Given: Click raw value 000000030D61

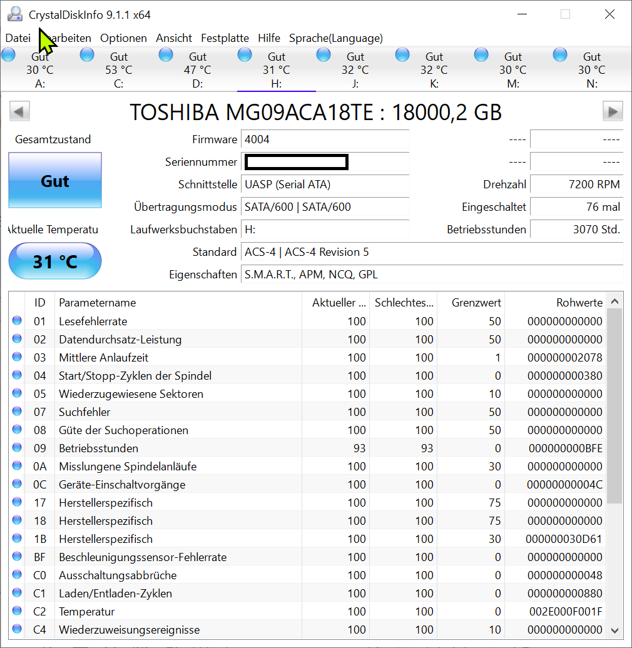Looking at the screenshot, I should tap(564, 539).
